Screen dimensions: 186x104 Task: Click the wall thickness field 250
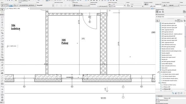point(136,6)
